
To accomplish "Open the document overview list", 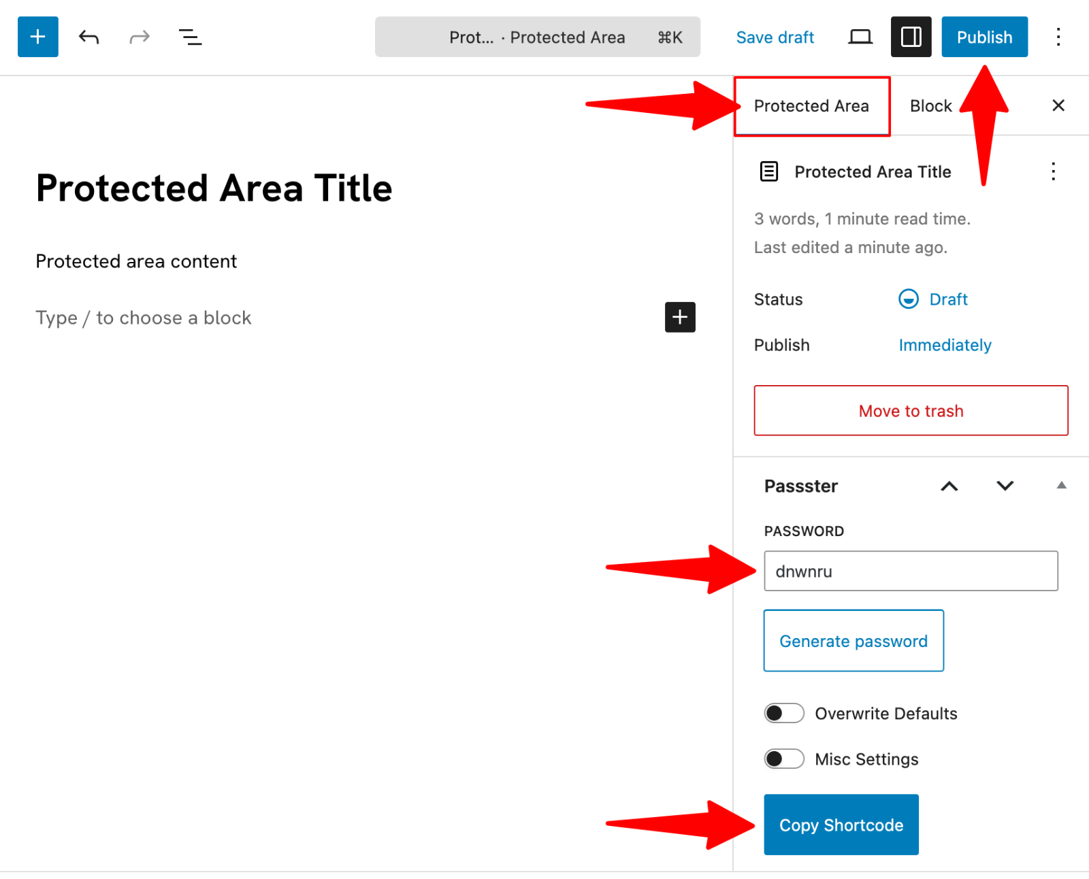I will click(x=190, y=37).
